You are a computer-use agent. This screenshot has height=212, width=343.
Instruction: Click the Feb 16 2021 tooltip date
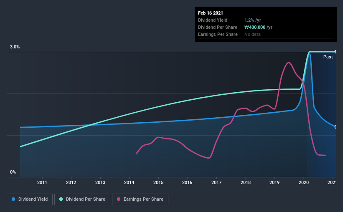click(211, 13)
